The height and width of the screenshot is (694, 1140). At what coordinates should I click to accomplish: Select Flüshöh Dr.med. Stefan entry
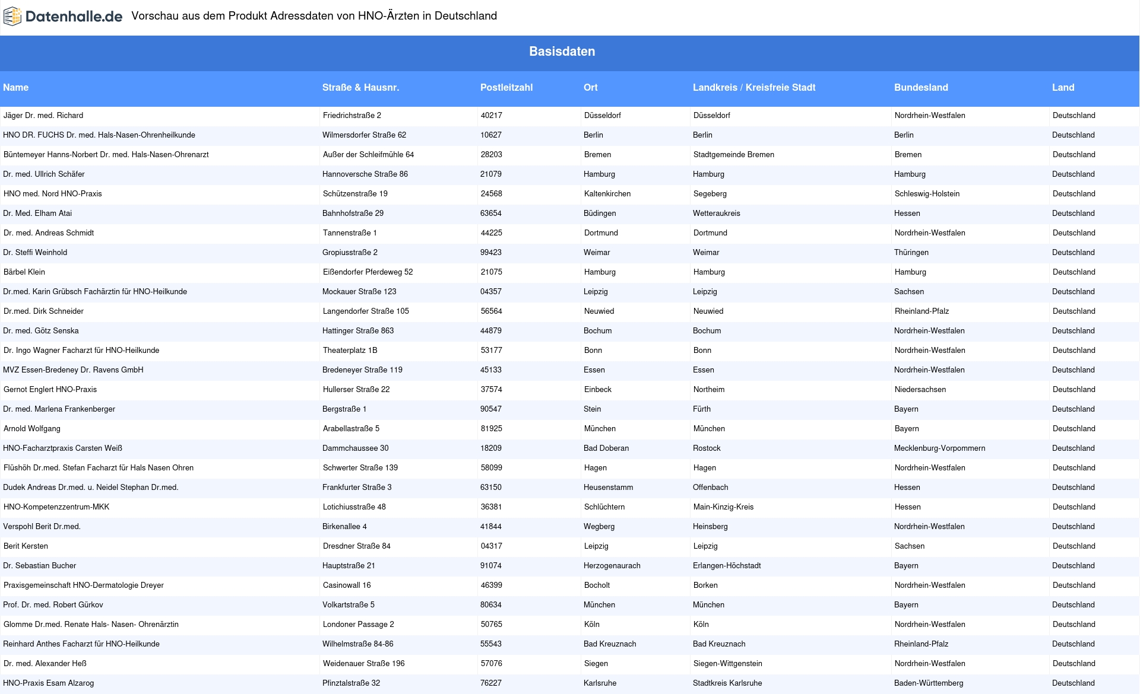[99, 468]
